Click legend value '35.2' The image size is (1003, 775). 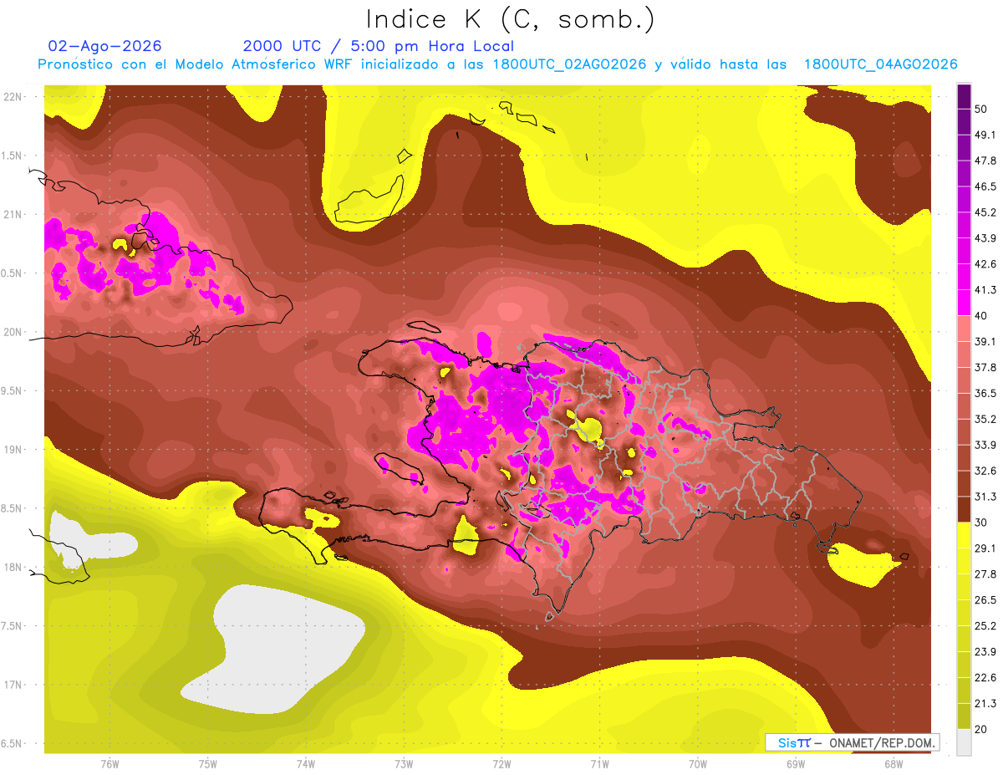pos(987,419)
